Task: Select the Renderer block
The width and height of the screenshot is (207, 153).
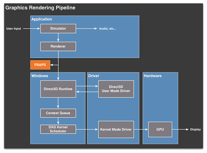Action: point(58,46)
